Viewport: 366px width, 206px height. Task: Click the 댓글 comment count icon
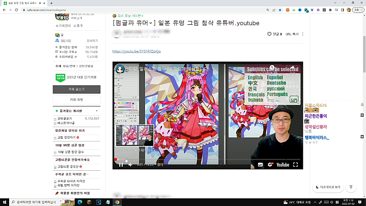click(x=269, y=34)
